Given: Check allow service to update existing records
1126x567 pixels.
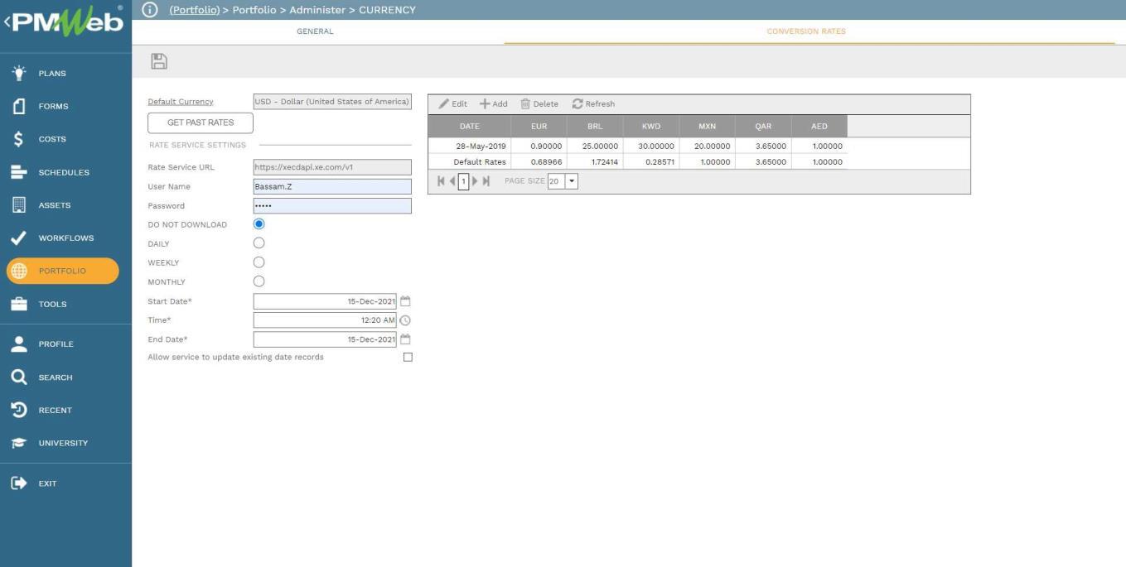Looking at the screenshot, I should (408, 358).
